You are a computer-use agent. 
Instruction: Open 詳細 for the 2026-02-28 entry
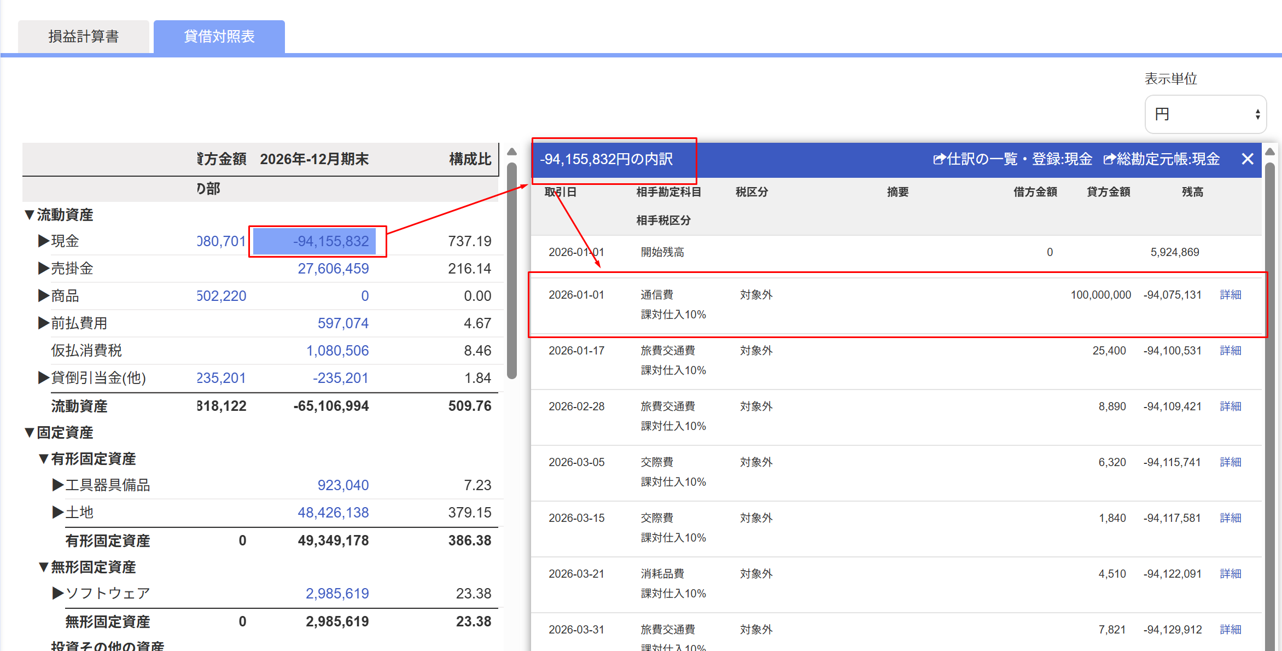pos(1231,406)
